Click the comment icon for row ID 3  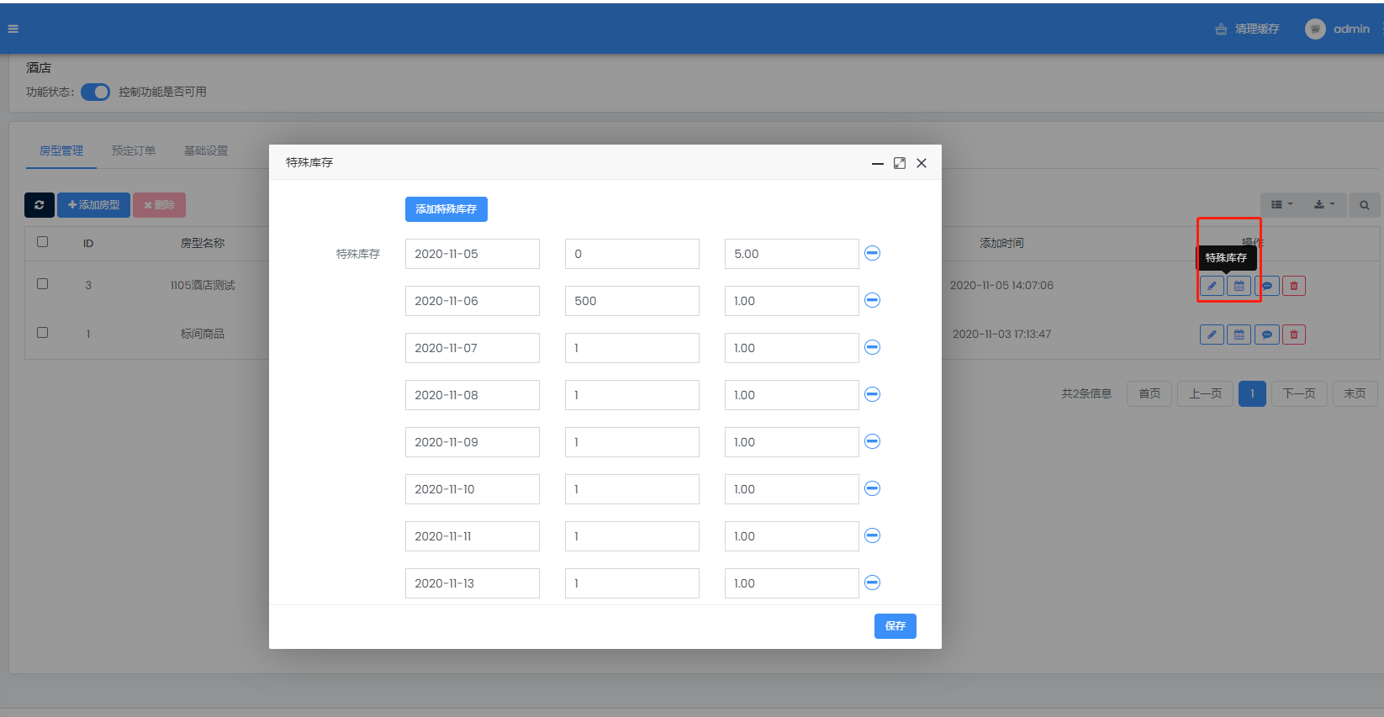(x=1266, y=286)
